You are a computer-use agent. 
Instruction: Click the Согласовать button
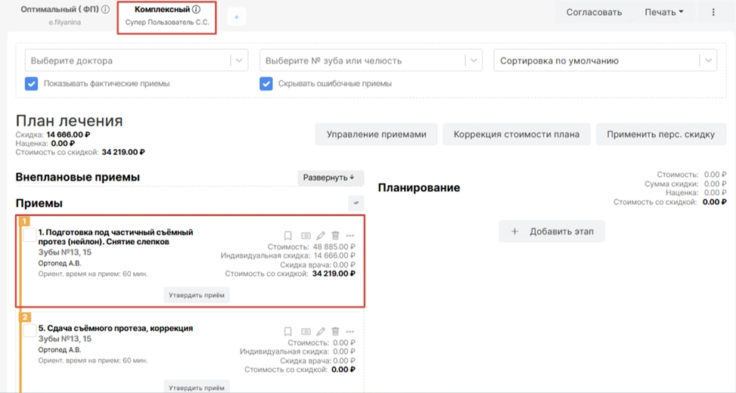[595, 12]
